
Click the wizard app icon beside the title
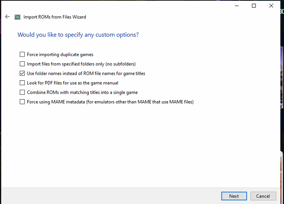coord(18,17)
